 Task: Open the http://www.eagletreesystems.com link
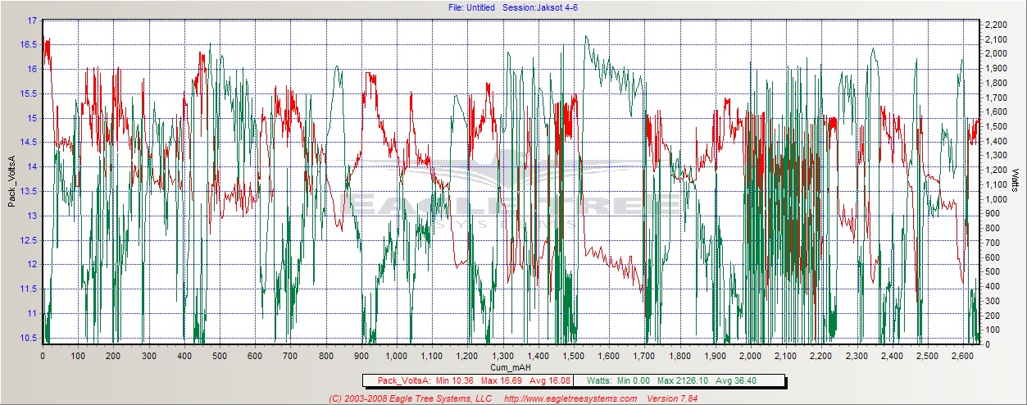[570, 398]
